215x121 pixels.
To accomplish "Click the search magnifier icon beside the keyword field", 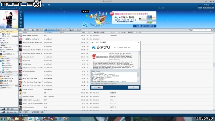I will pos(190,30).
